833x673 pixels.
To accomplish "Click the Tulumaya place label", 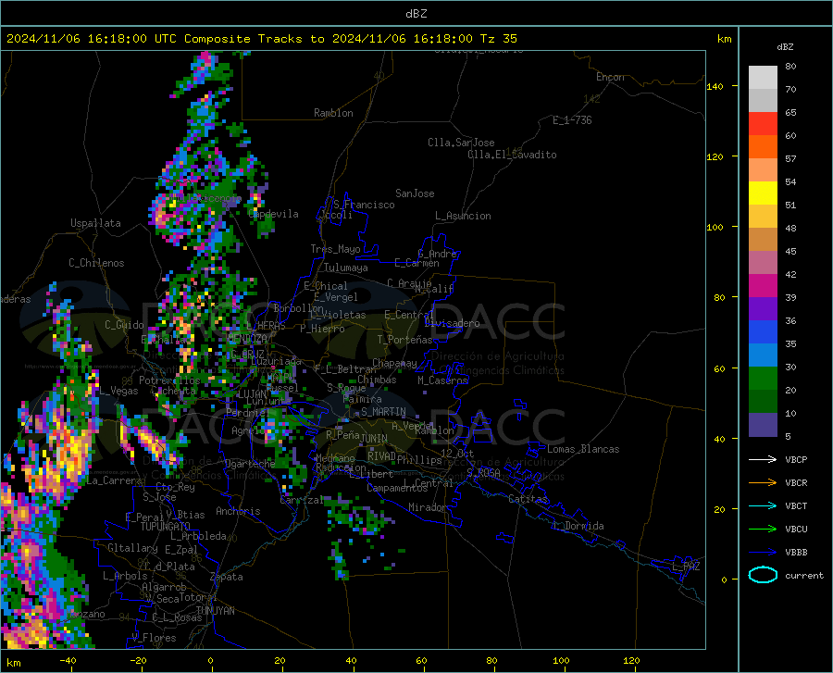I will pyautogui.click(x=346, y=268).
